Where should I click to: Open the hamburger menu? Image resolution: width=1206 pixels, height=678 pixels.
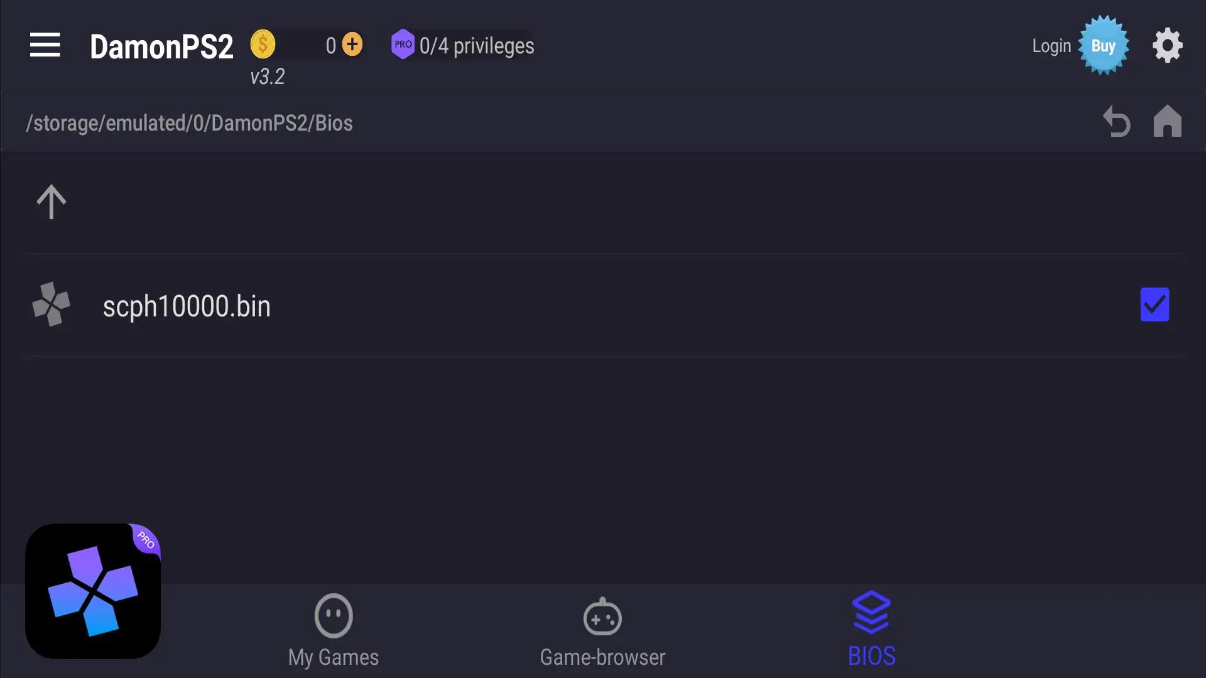(x=45, y=45)
